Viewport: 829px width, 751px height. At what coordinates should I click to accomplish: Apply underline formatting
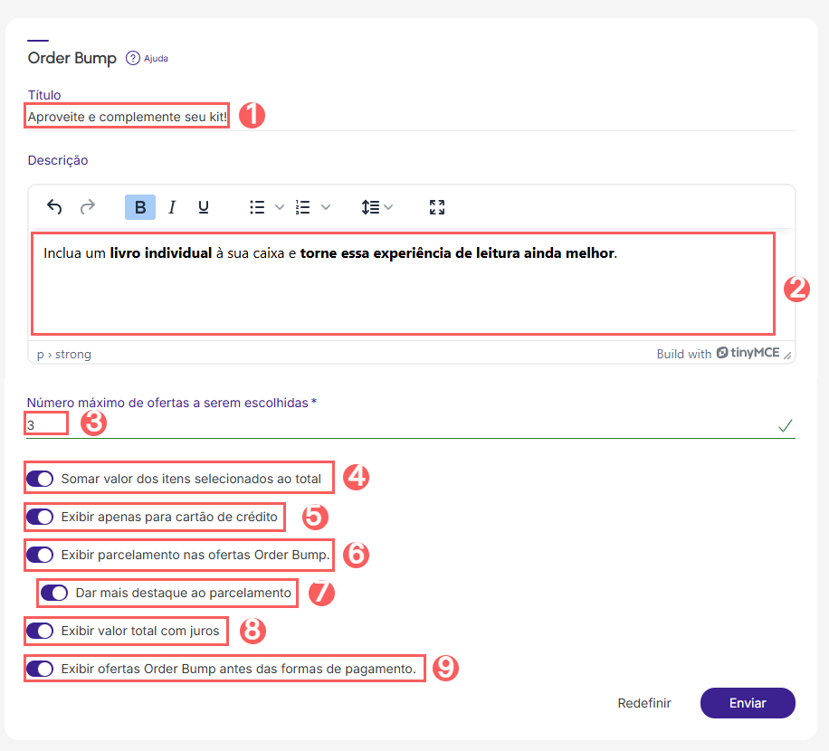pyautogui.click(x=204, y=207)
